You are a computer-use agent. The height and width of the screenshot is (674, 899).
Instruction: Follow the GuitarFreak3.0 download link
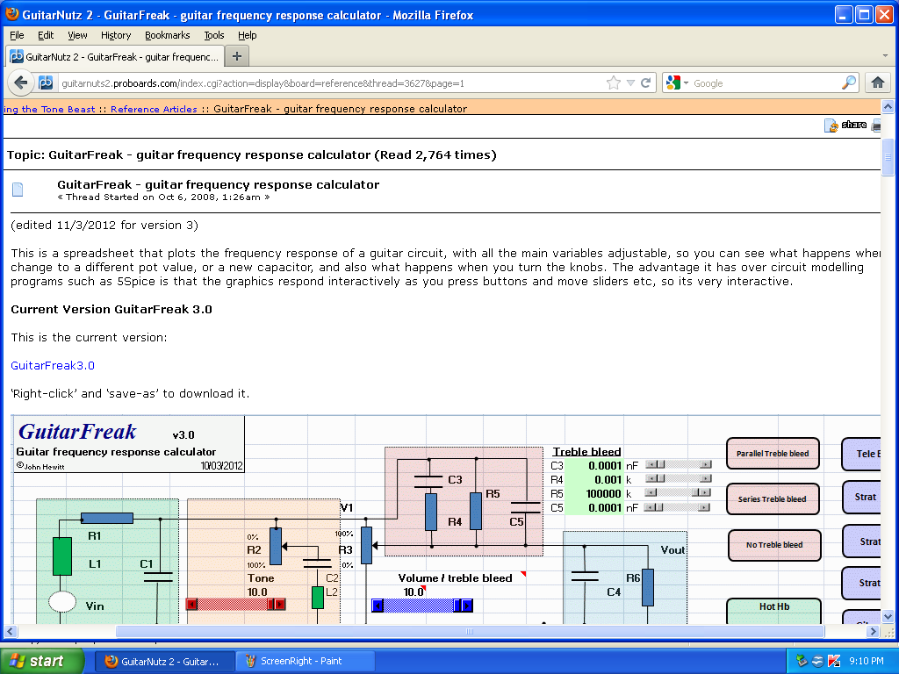(53, 366)
